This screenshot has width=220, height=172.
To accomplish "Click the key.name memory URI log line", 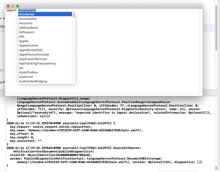I will (x=77, y=130).
